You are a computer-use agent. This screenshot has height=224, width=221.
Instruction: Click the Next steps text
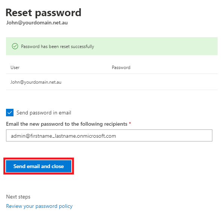[x=18, y=197]
